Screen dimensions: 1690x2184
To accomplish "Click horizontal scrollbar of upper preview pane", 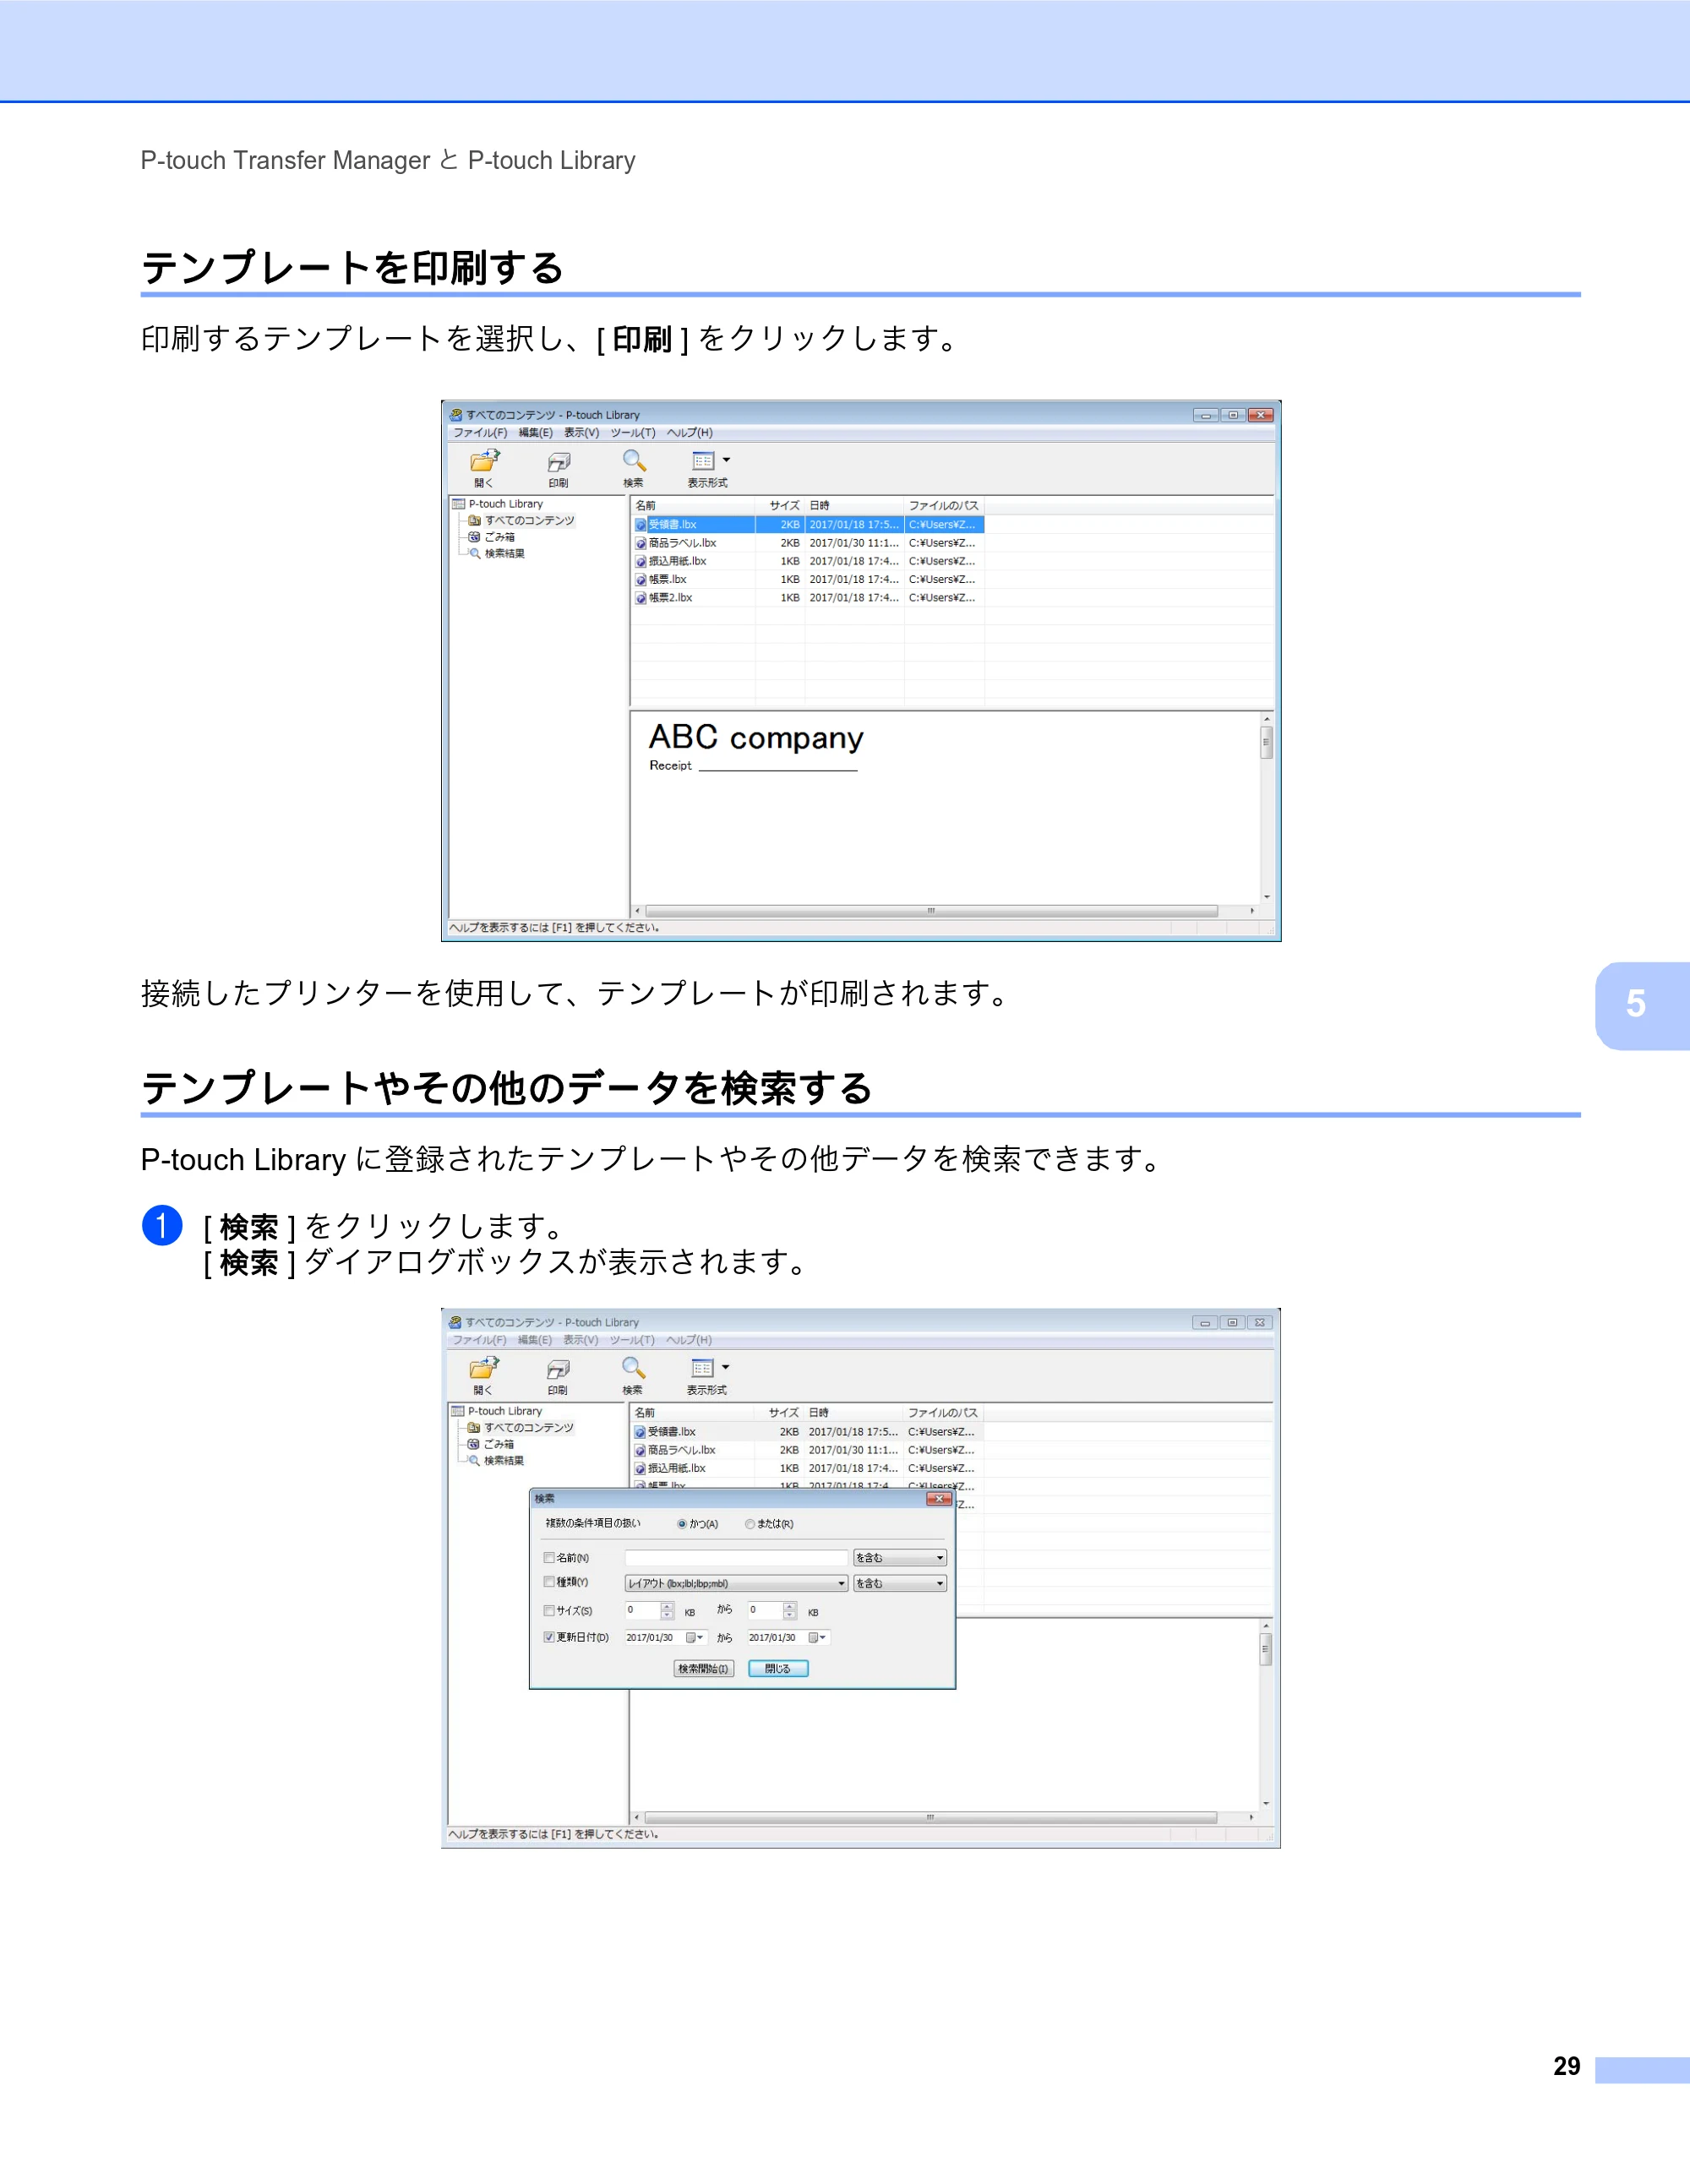I will 931,911.
